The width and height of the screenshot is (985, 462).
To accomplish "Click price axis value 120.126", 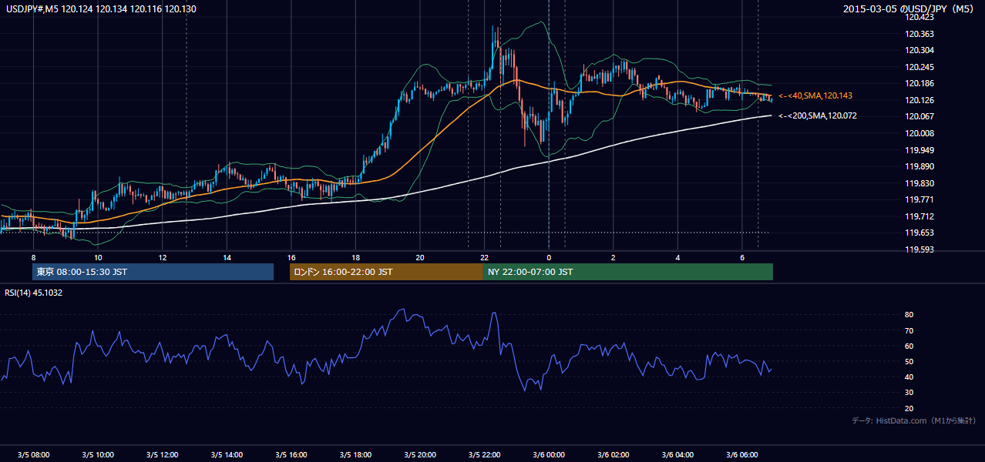I will (x=921, y=100).
